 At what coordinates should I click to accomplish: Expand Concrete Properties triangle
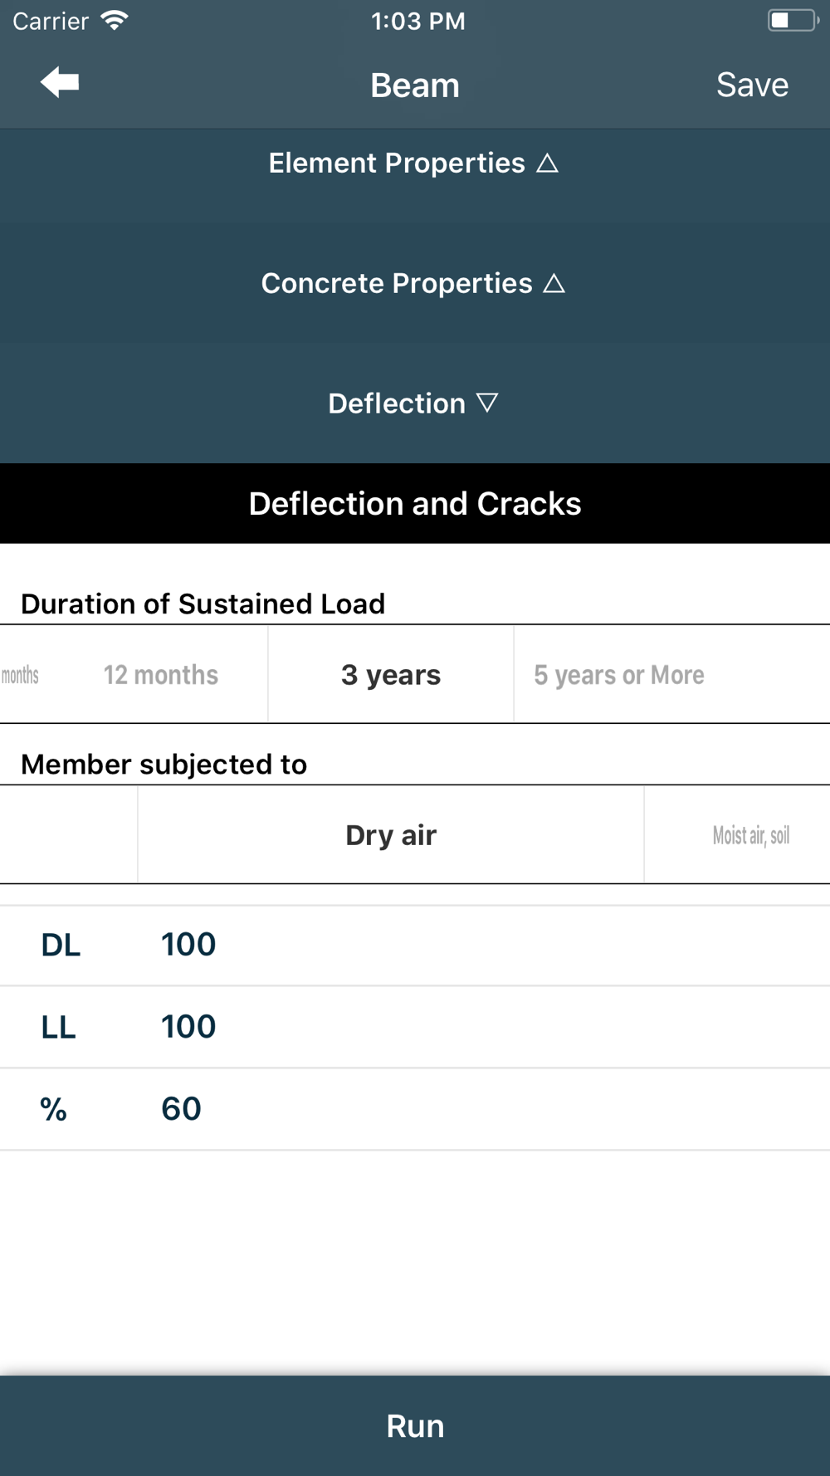click(554, 284)
